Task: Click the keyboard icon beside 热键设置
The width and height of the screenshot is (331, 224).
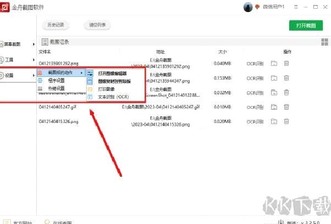Action: (40, 88)
